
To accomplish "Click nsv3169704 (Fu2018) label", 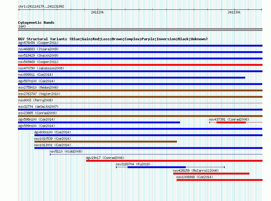I will (133, 164).
